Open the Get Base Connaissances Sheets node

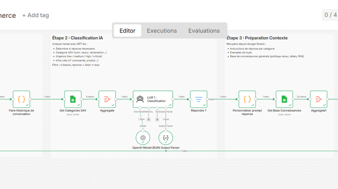[284, 99]
